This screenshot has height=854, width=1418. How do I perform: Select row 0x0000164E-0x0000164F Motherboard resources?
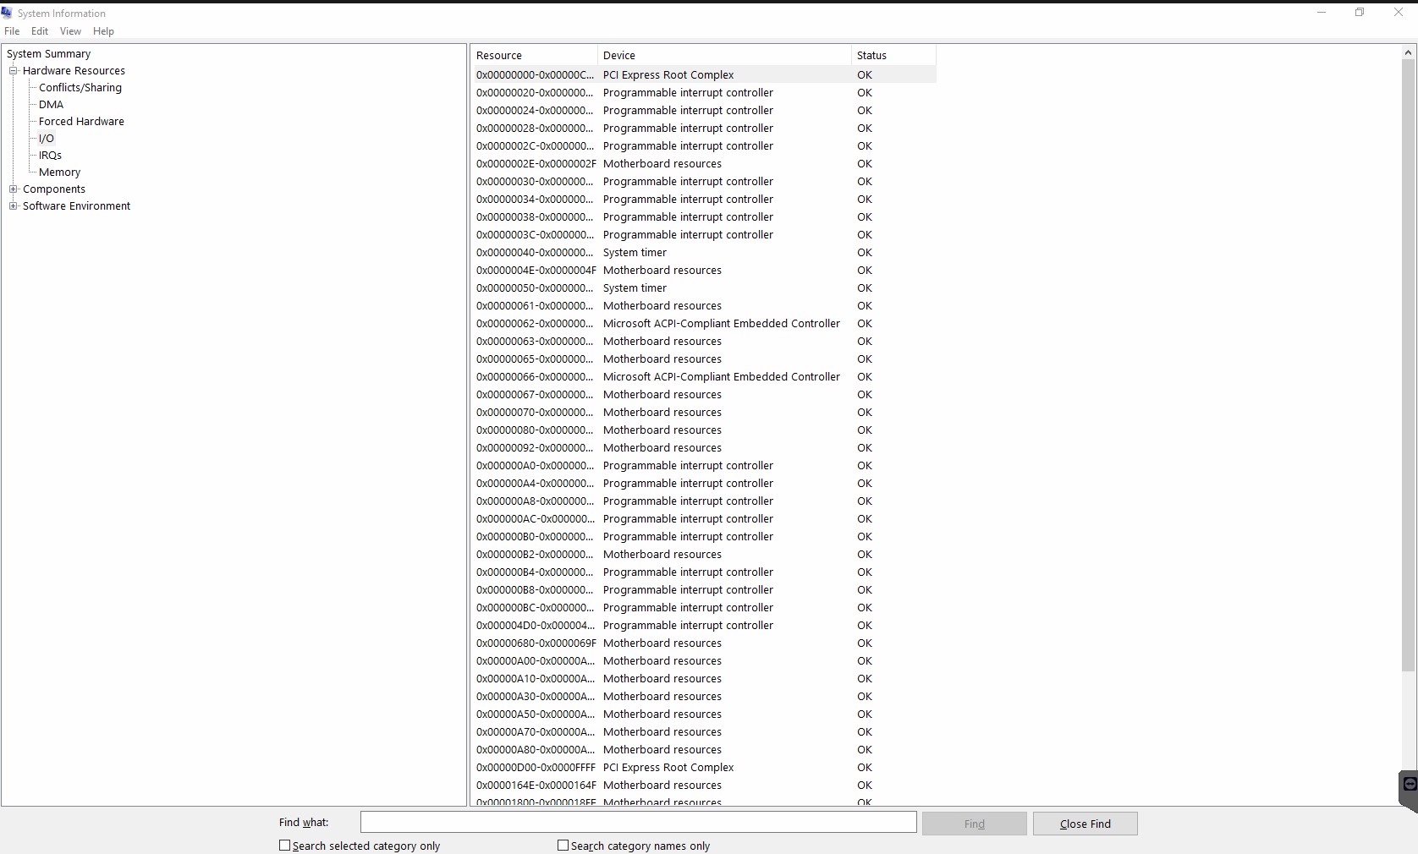point(705,786)
